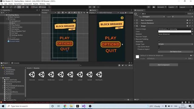Viewport: 194px width, 109px height.
Task: Toggle Raycast Target checkbox
Action: tap(159, 37)
